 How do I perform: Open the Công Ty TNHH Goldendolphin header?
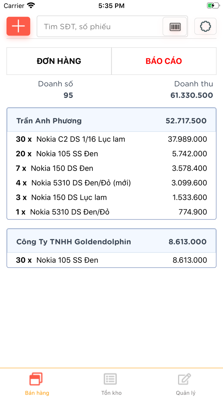click(111, 242)
